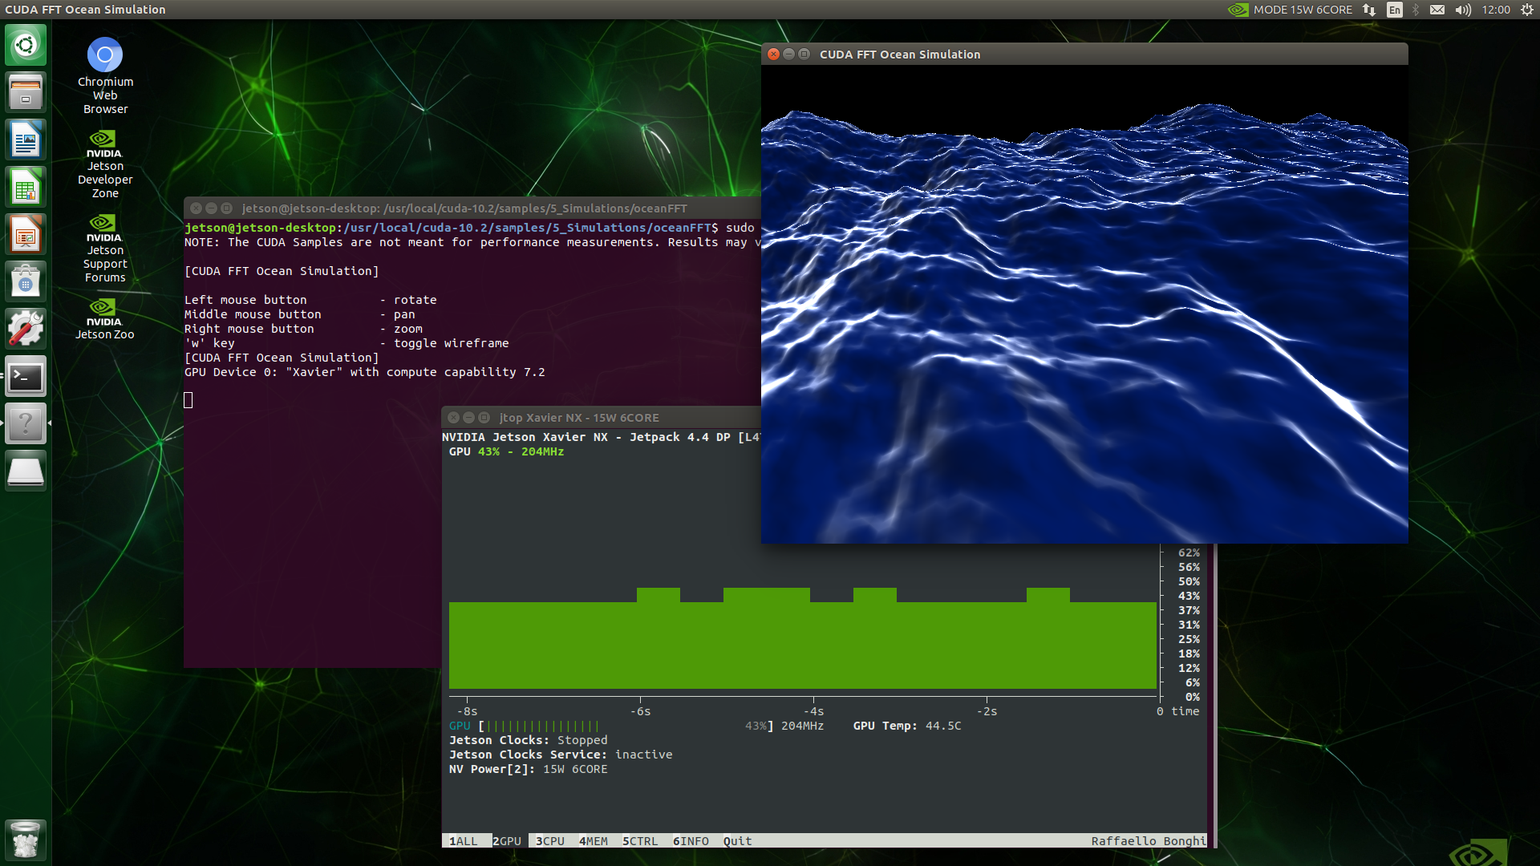Viewport: 1540px width, 866px height.
Task: Open the removable drive icon in launcher
Action: coord(26,471)
